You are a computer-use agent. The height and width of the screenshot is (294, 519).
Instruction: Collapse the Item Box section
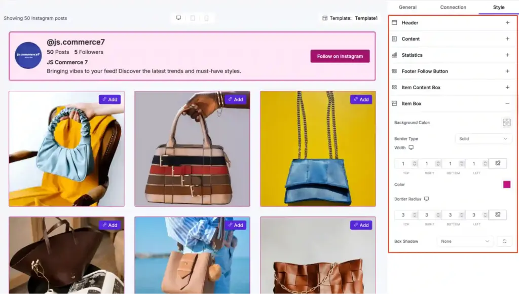click(x=507, y=103)
